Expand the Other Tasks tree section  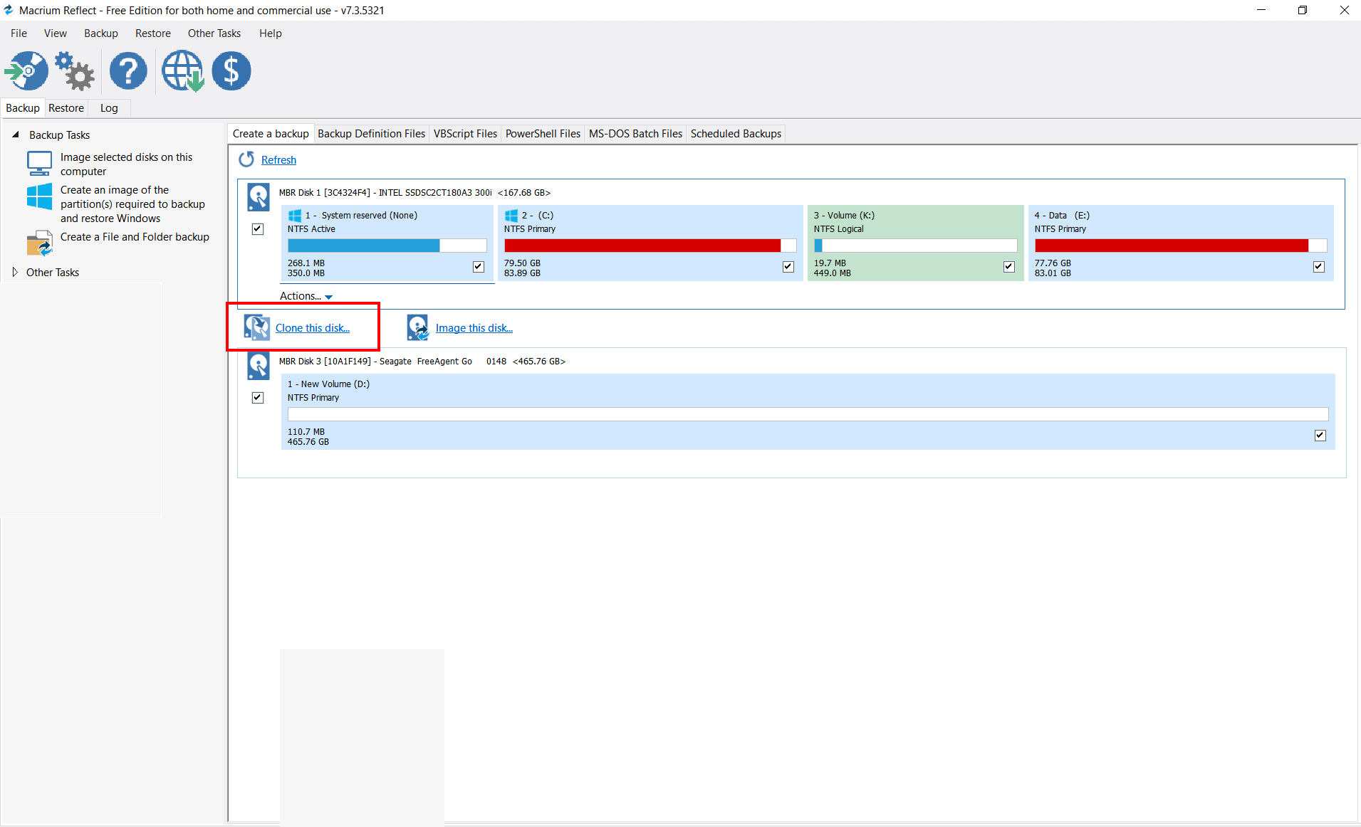click(x=16, y=272)
